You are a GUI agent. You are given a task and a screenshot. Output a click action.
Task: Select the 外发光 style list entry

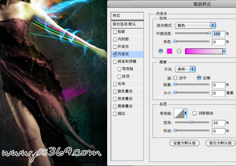tap(127, 47)
